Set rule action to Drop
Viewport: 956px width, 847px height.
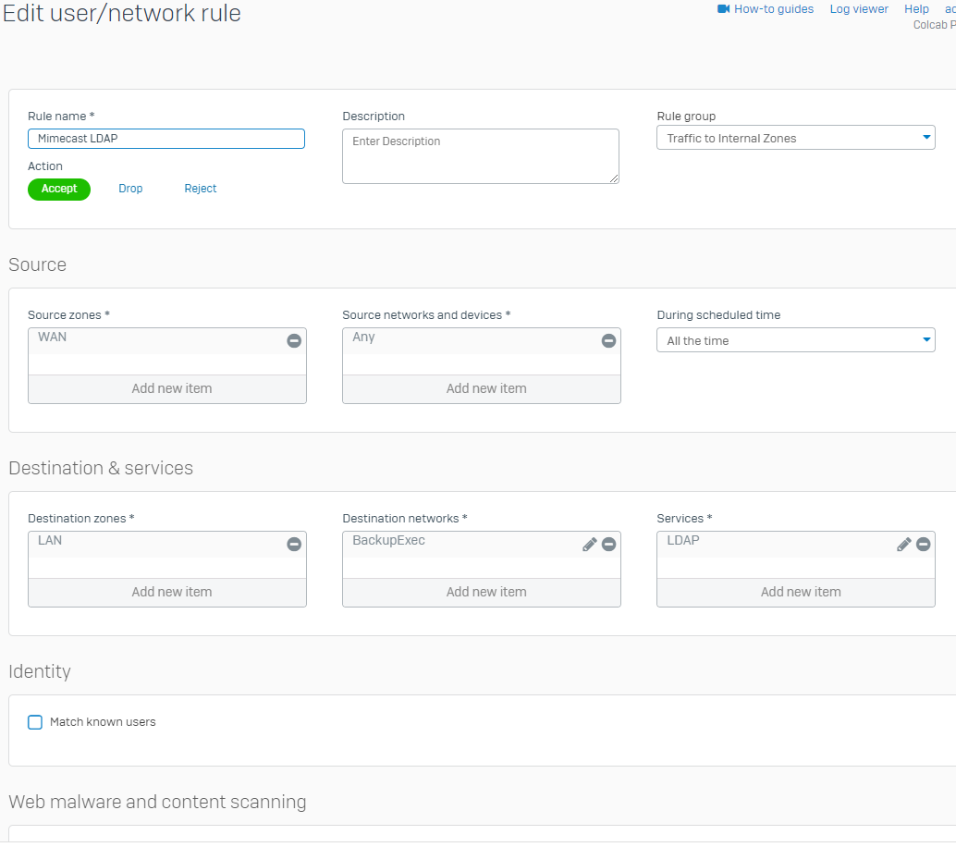click(x=130, y=189)
